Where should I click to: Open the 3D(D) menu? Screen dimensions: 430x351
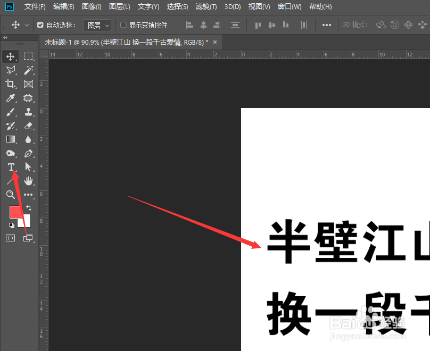(x=233, y=6)
